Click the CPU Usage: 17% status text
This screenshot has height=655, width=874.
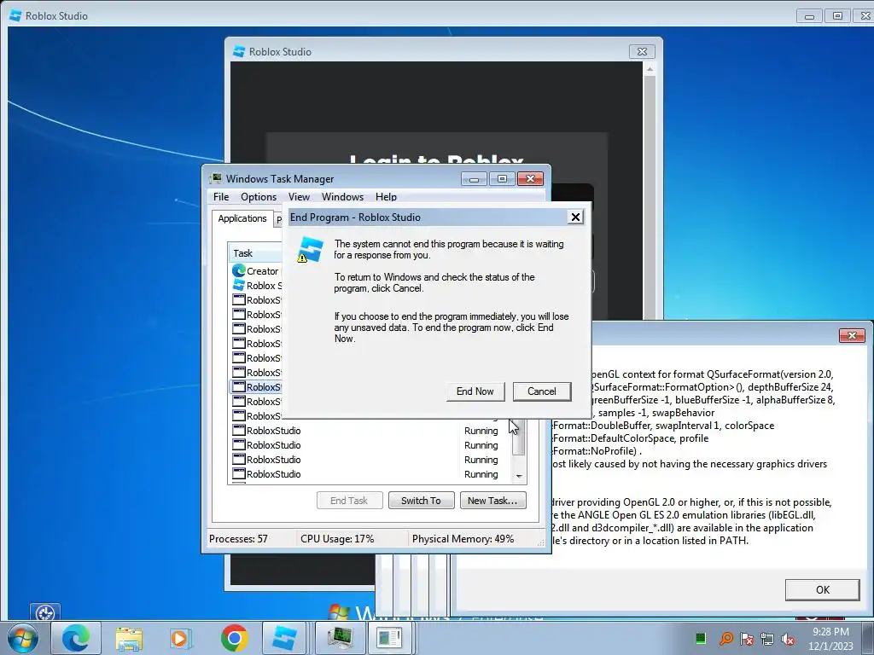337,539
